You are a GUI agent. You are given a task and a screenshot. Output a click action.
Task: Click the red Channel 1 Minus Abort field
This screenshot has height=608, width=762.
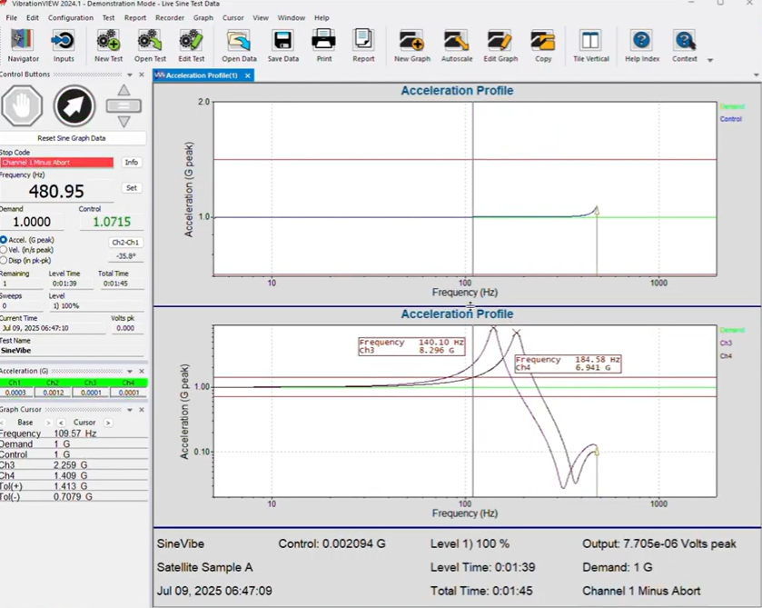point(56,163)
